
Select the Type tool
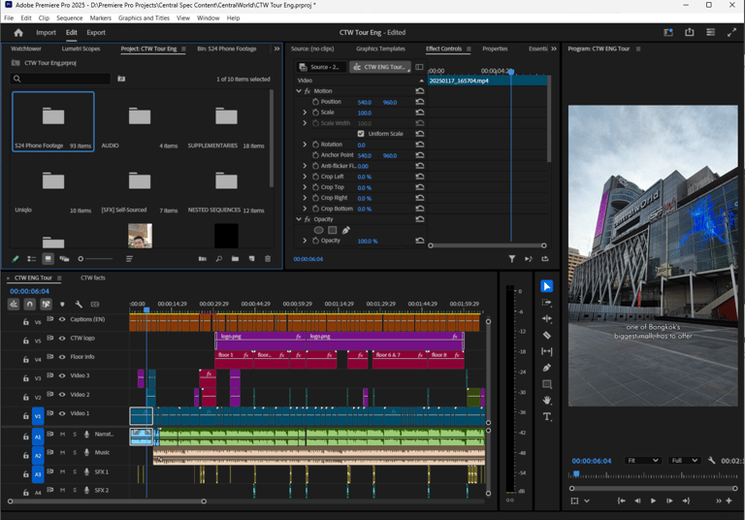[x=547, y=416]
